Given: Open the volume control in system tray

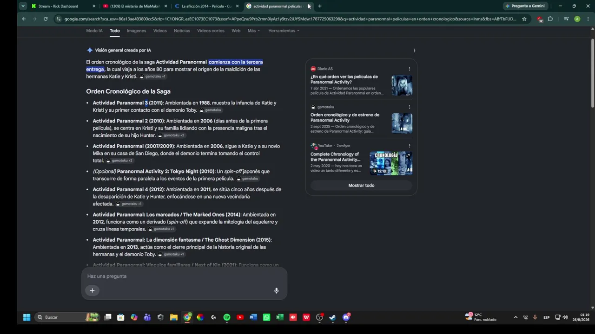Looking at the screenshot, I should coord(565,317).
